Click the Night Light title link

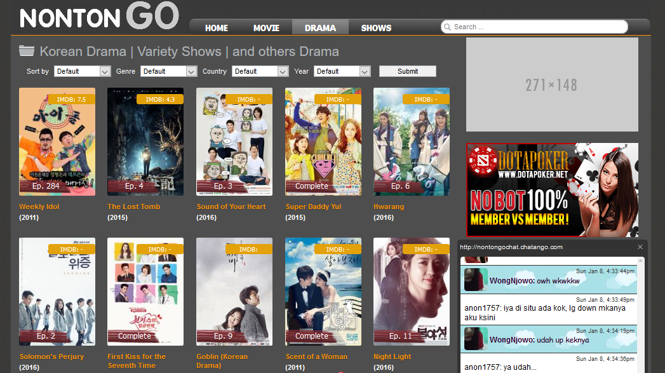[393, 356]
